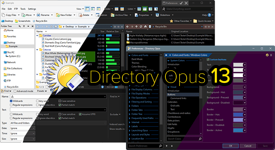The image size is (275, 150).
Task: Click the Rename toolbar button
Action: 43,15
